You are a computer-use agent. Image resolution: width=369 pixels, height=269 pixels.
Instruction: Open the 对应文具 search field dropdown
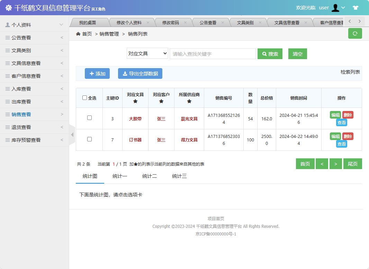point(147,53)
